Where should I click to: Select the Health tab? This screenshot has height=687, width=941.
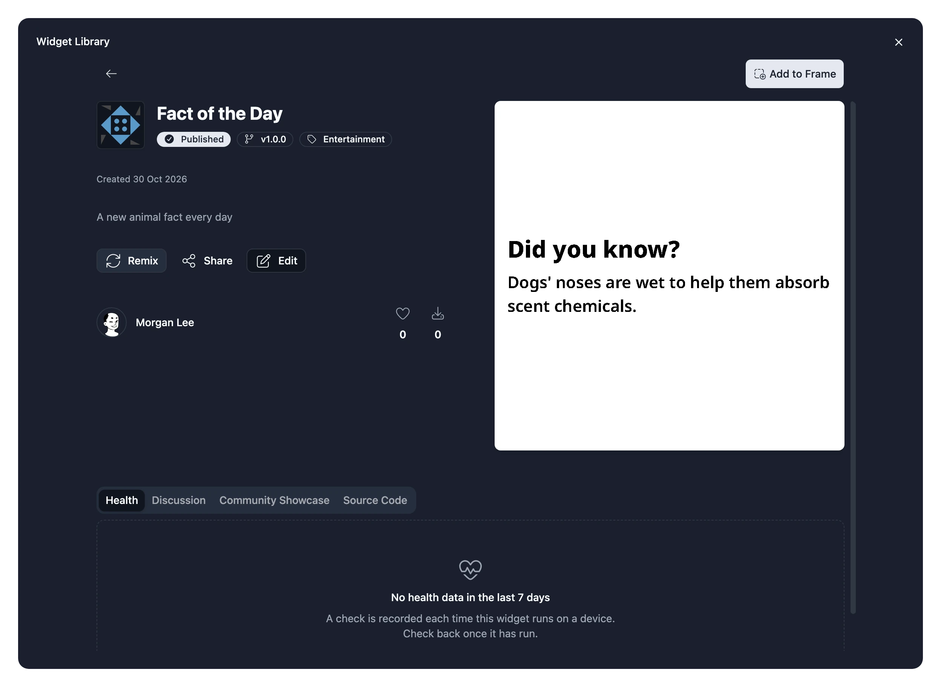click(121, 500)
